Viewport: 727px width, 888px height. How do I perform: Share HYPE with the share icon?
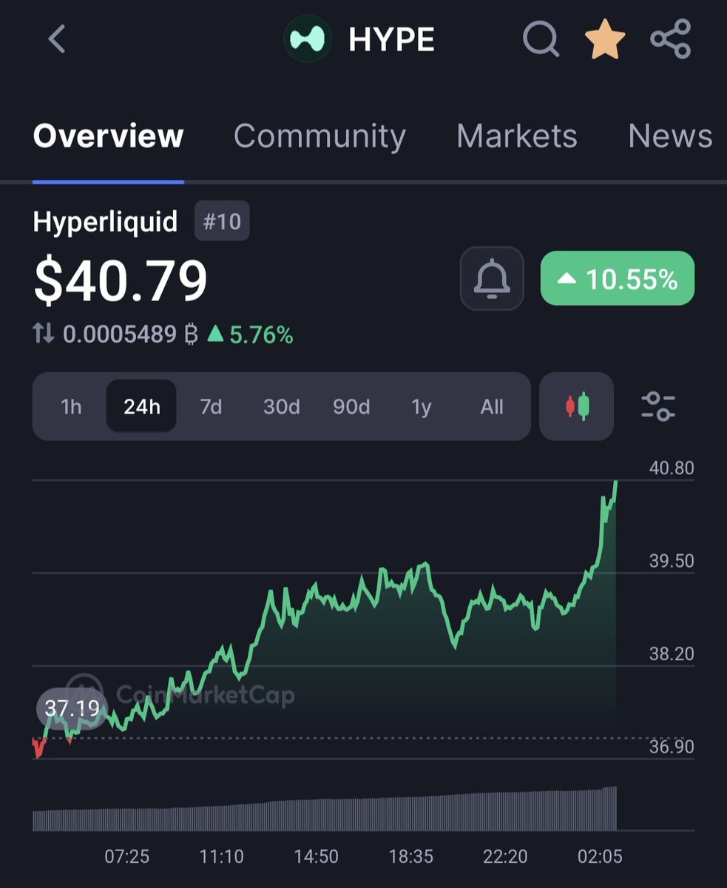pos(670,39)
